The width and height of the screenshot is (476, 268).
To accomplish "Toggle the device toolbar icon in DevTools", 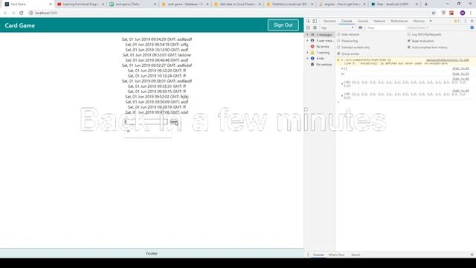I will click(x=315, y=21).
